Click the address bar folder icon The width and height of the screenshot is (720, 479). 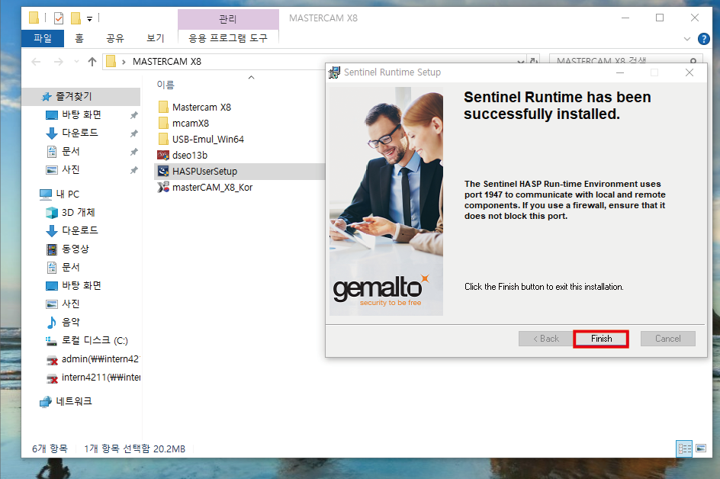click(111, 62)
